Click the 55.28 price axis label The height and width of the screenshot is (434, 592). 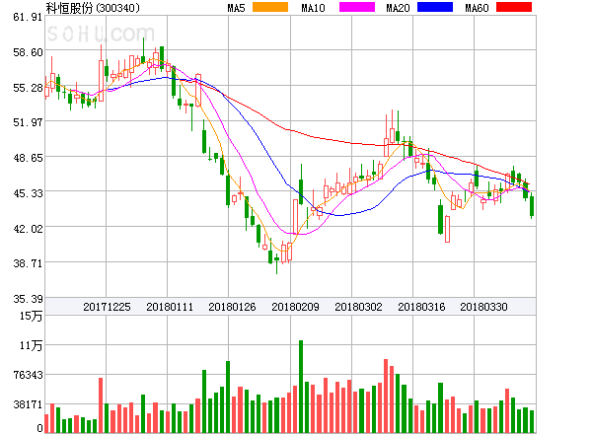pyautogui.click(x=28, y=88)
